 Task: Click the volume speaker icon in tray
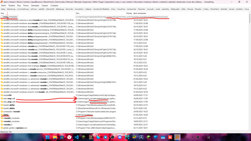(x=203, y=137)
